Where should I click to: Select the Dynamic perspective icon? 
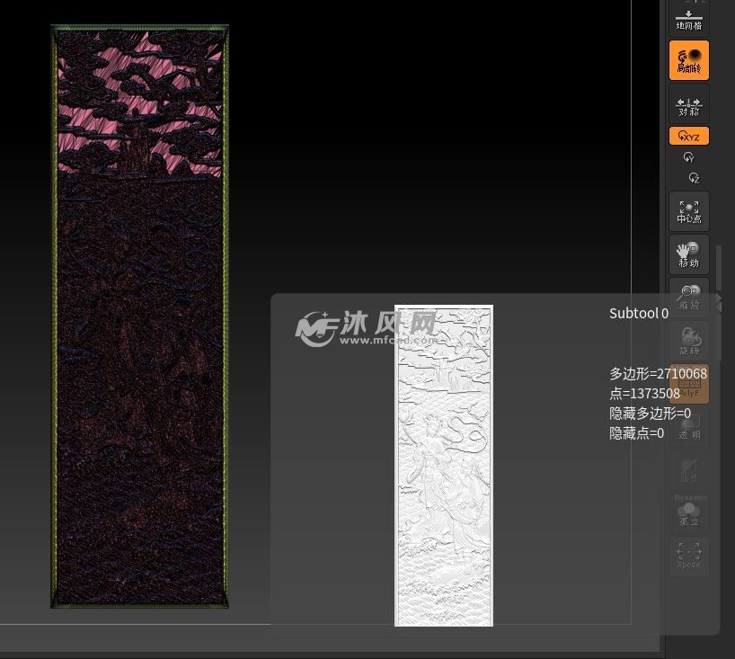[x=689, y=497]
